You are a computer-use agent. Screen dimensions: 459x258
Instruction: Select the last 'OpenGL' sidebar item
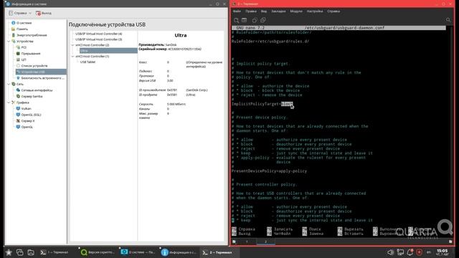click(27, 127)
